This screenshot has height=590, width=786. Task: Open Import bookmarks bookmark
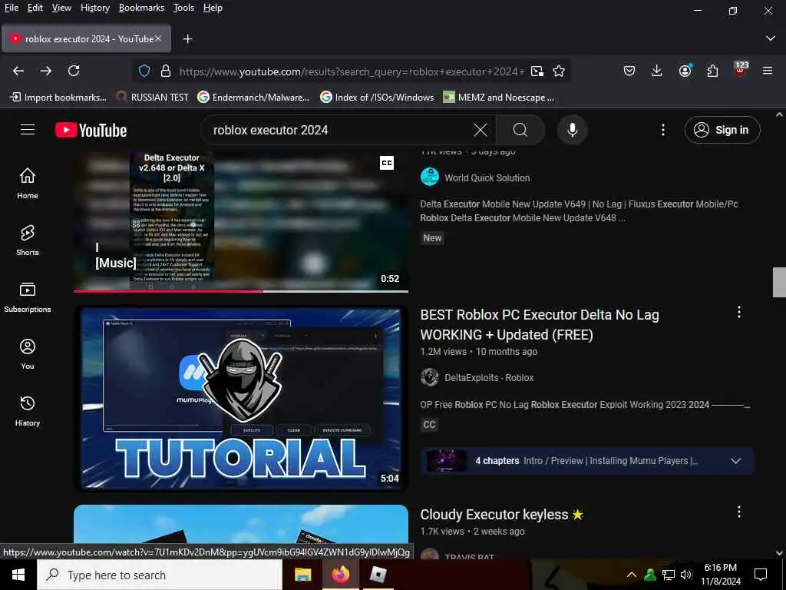click(x=58, y=98)
